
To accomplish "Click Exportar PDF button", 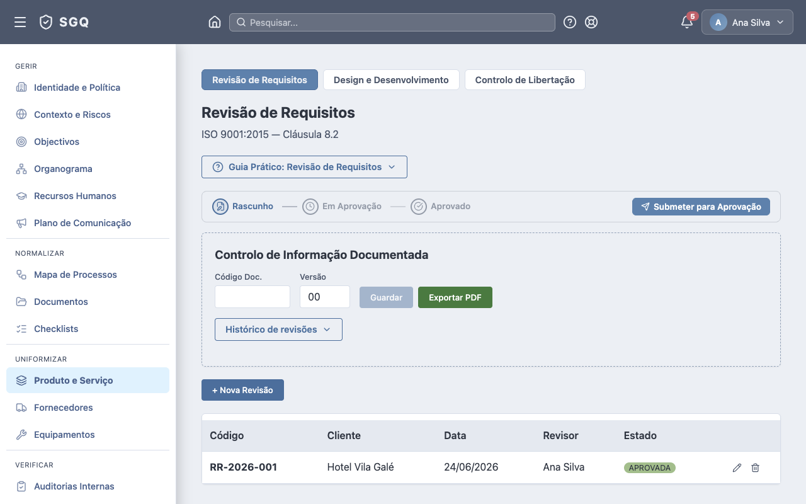I will pos(455,297).
